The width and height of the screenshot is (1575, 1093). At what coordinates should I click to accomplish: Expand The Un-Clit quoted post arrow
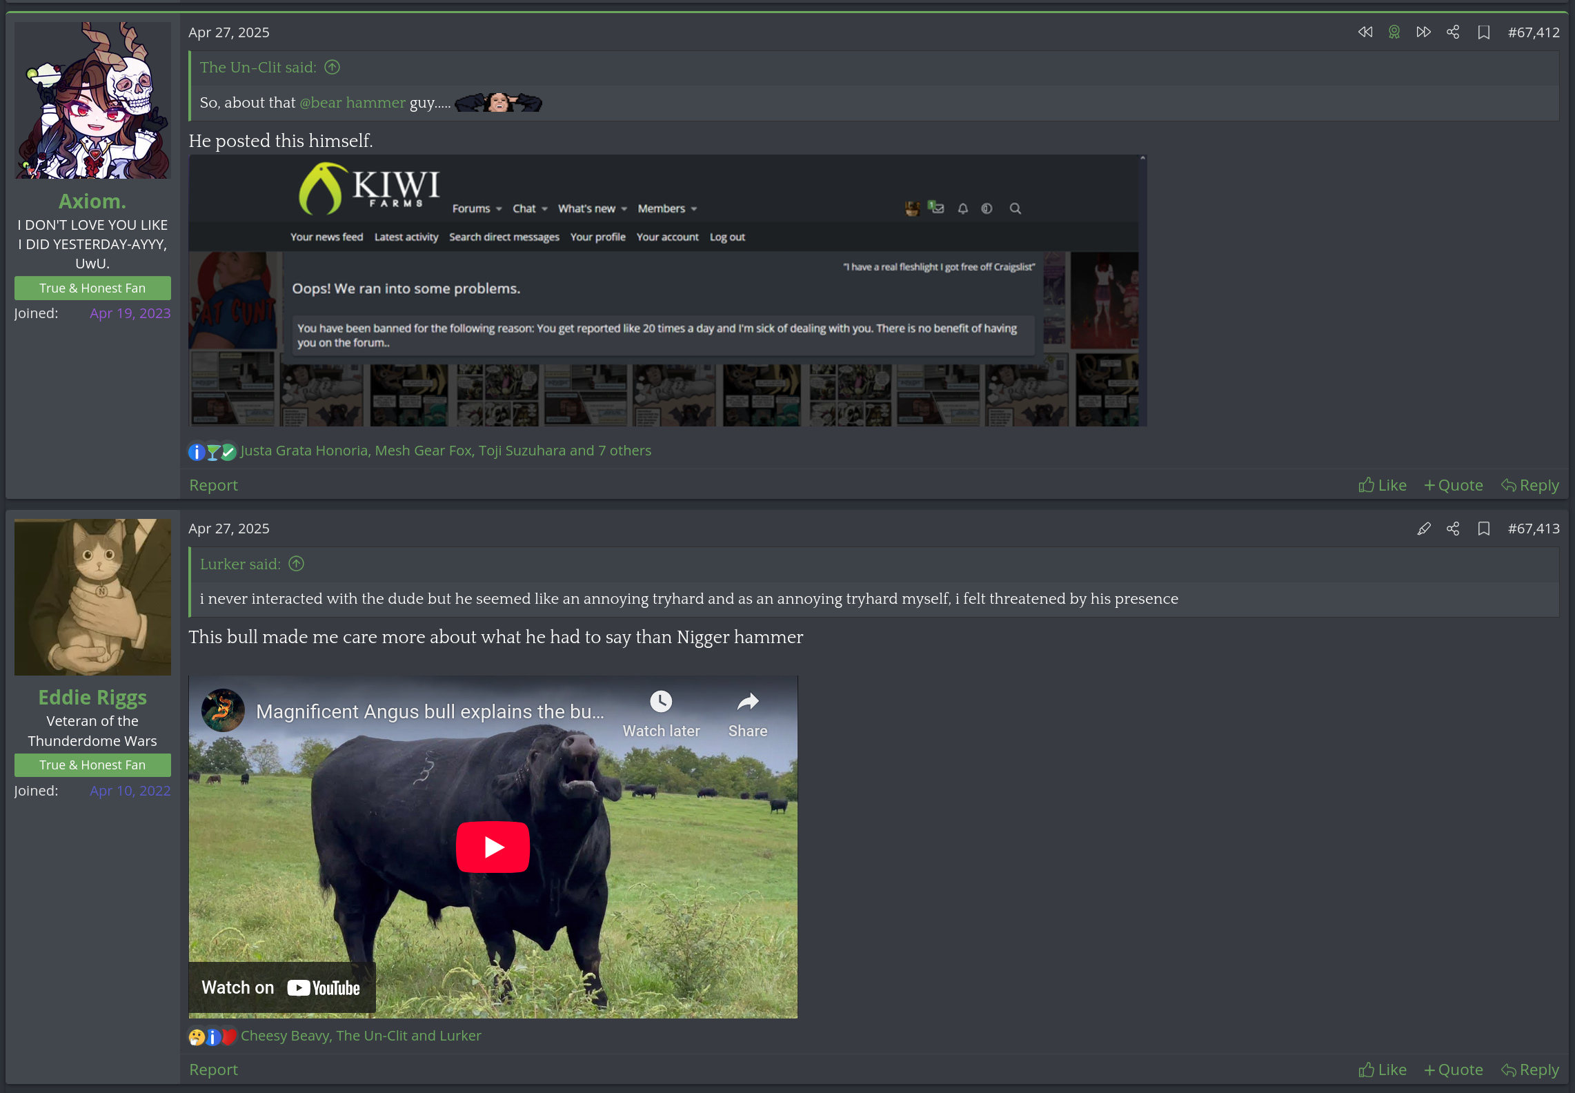point(332,67)
